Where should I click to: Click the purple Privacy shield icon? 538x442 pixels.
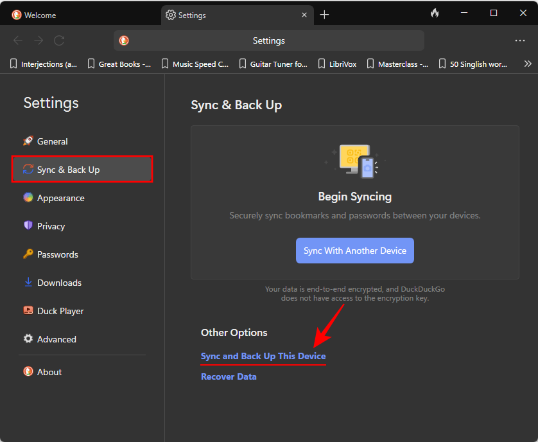28,225
